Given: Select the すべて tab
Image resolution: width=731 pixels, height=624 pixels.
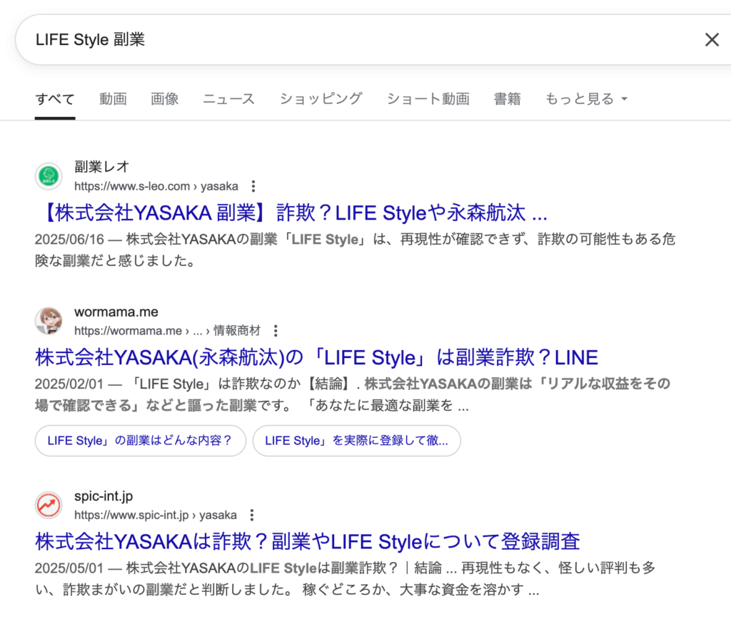Looking at the screenshot, I should [x=55, y=98].
